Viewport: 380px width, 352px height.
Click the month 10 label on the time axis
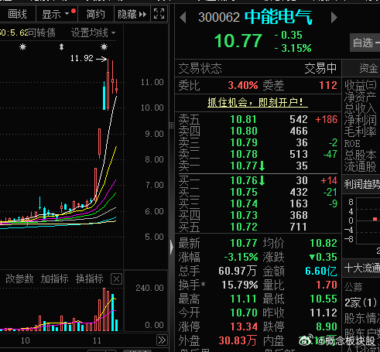[25, 340]
